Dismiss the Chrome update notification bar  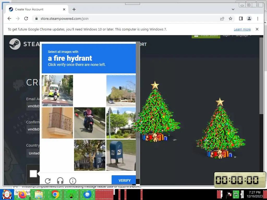(257, 29)
